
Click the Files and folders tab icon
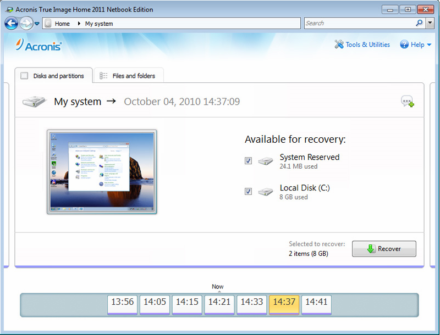[103, 76]
